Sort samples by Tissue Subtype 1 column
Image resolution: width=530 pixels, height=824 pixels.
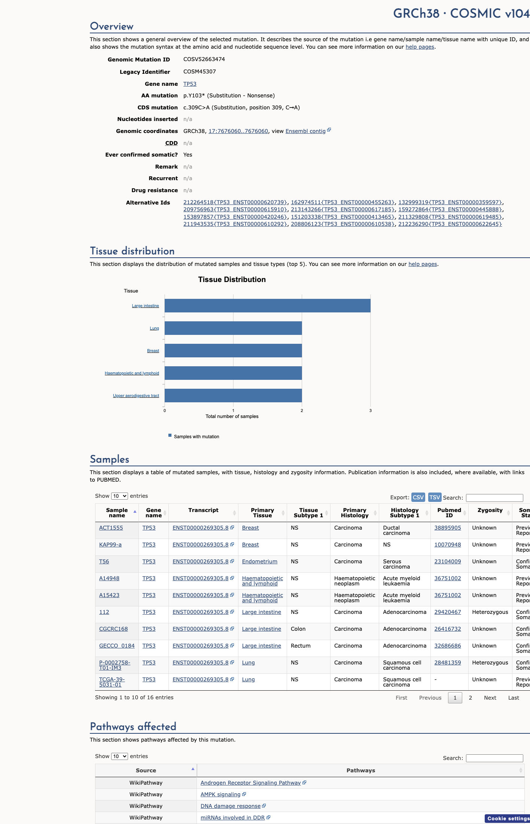(x=308, y=513)
